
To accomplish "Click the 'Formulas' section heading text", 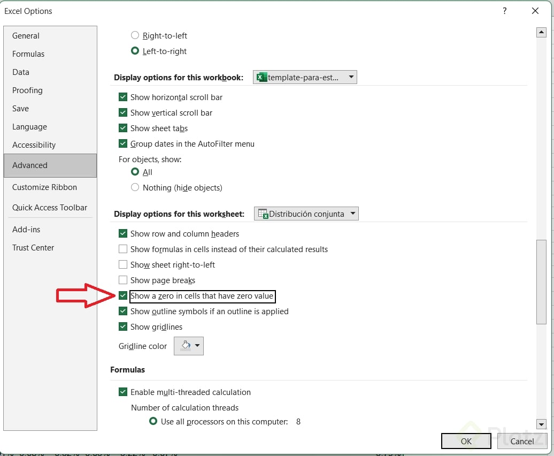I will pyautogui.click(x=128, y=370).
